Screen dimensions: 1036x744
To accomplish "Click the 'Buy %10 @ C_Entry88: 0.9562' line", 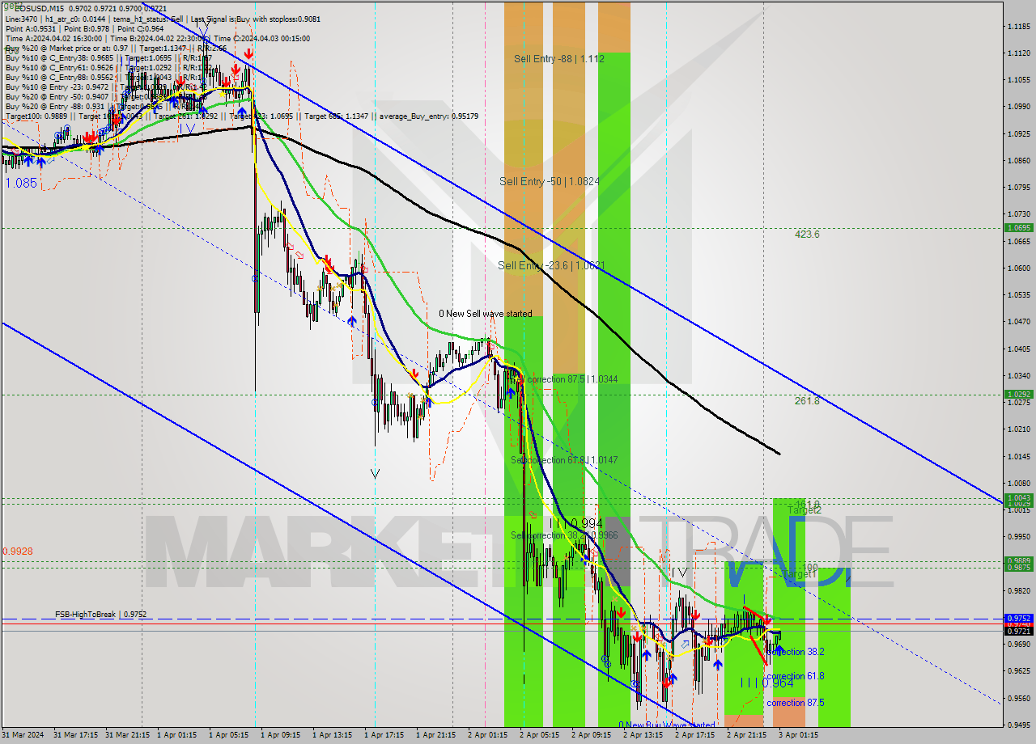I will click(59, 78).
